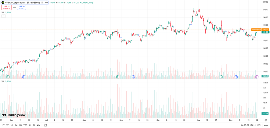The width and height of the screenshot is (270, 128).
Task: Click the Aug label on the time axis
Action: [84, 120]
